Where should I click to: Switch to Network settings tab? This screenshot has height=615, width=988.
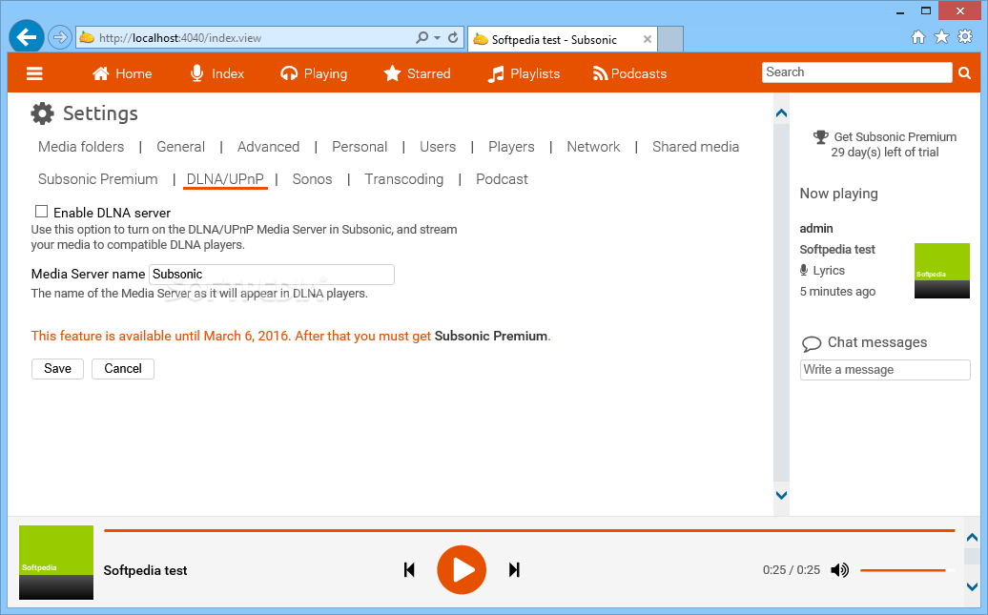(593, 147)
